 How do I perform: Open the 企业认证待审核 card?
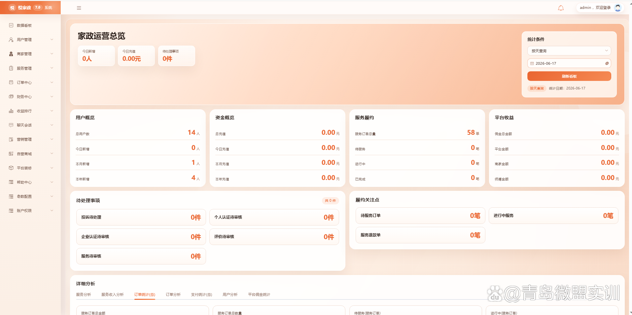[x=141, y=237]
